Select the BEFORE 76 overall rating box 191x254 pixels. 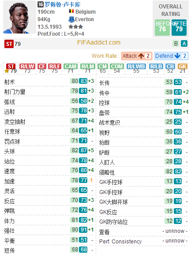click(162, 27)
